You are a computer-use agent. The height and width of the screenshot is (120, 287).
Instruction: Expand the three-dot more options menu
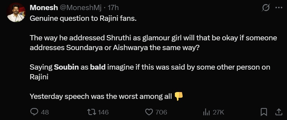pyautogui.click(x=279, y=8)
